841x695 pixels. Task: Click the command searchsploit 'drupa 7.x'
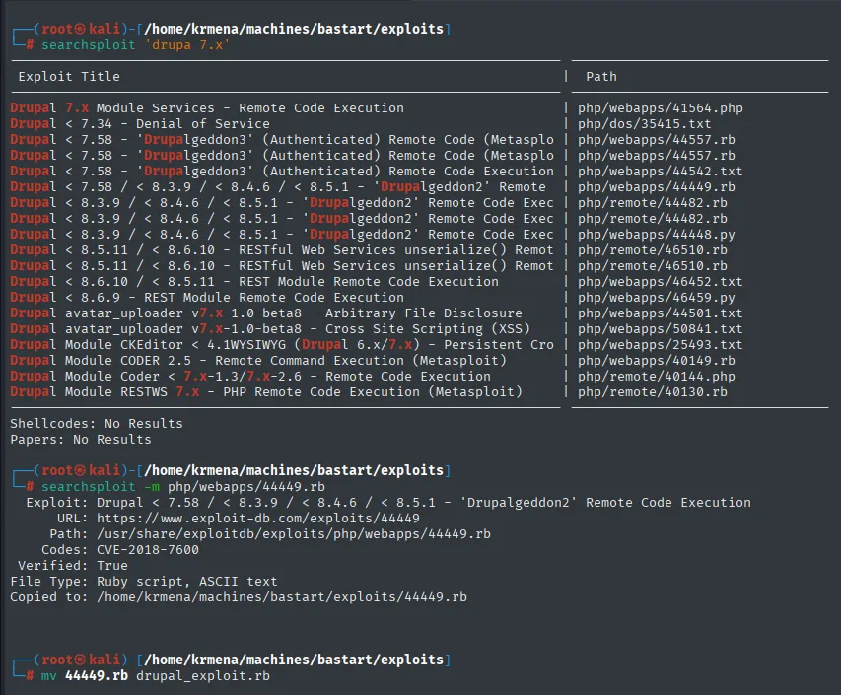136,45
